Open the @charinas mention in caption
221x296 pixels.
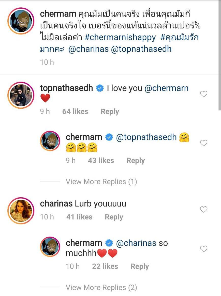[x=89, y=49]
